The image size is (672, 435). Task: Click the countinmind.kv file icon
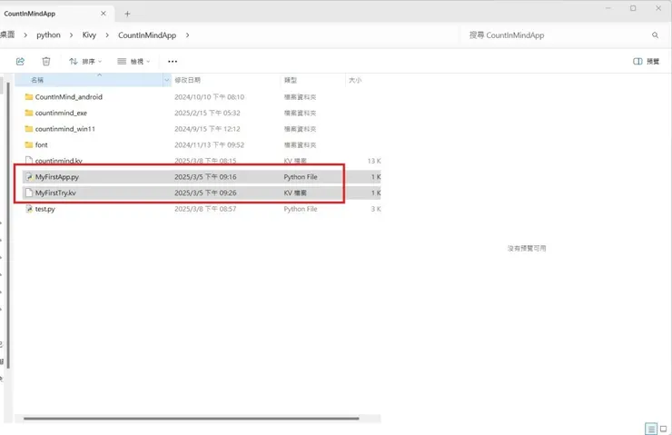(x=29, y=161)
